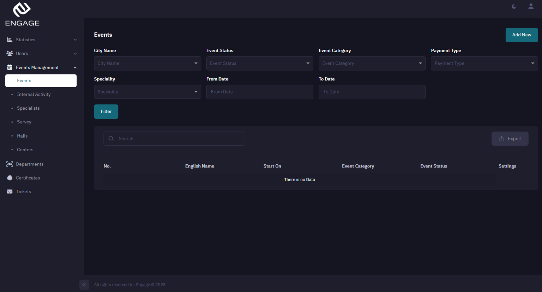Open the user profile icon menu
The image size is (542, 292).
531,6
